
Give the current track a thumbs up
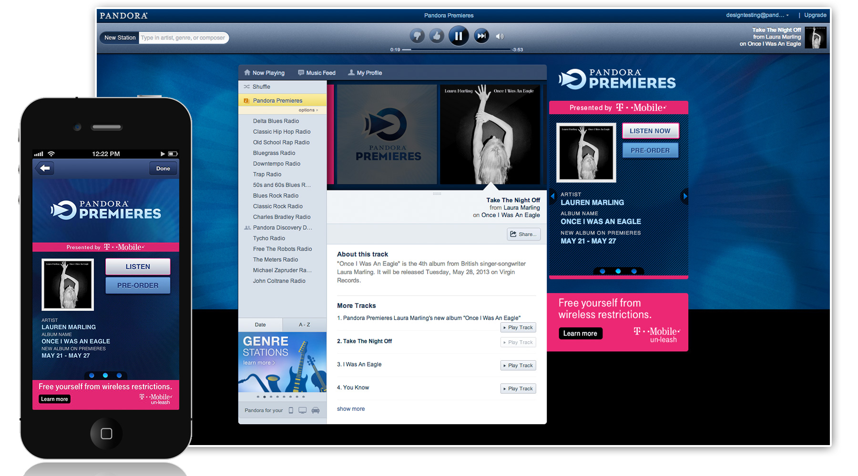tap(437, 36)
